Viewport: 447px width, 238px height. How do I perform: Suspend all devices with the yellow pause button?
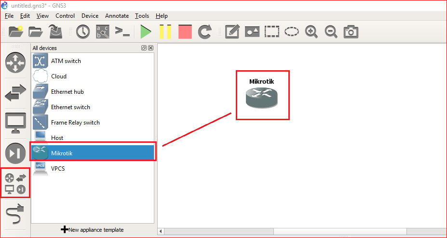[x=165, y=32]
